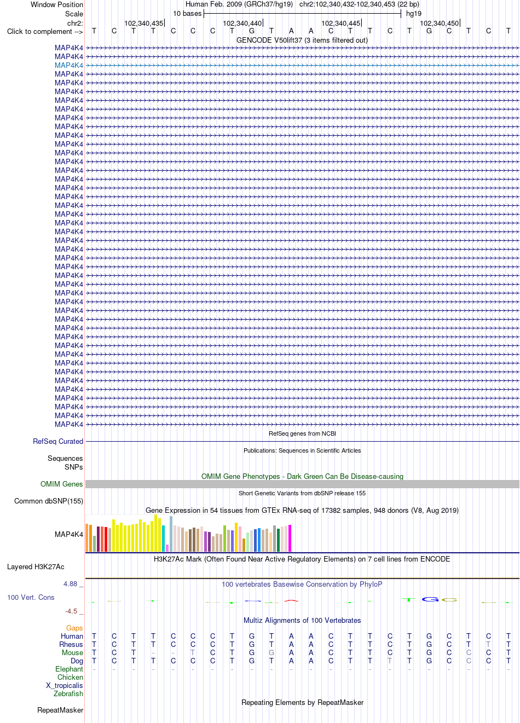Click the 'SNPs' track label
Screen dimensions: 520x723
tap(74, 467)
